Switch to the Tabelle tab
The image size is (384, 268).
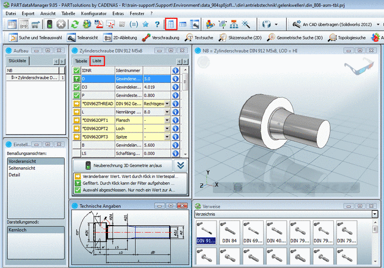pyautogui.click(x=81, y=61)
